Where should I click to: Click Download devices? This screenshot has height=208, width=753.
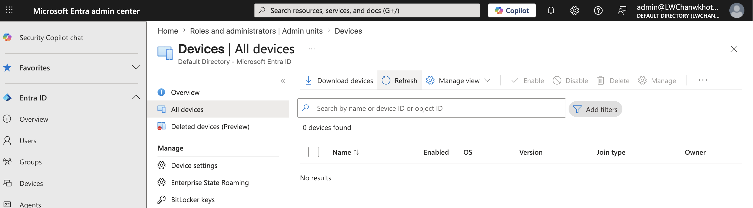(339, 80)
